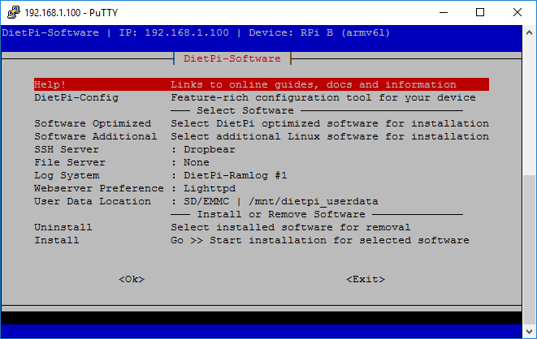Viewport: 537px width, 339px height.
Task: Click the 'Lighttpd' webserver value
Action: 210,188
